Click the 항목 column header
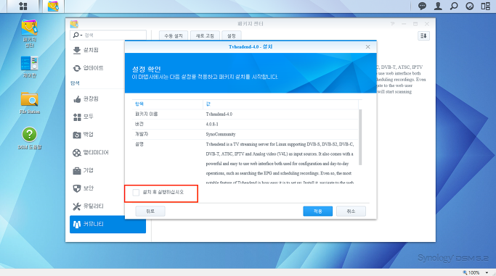This screenshot has height=276, width=496. tap(167, 104)
